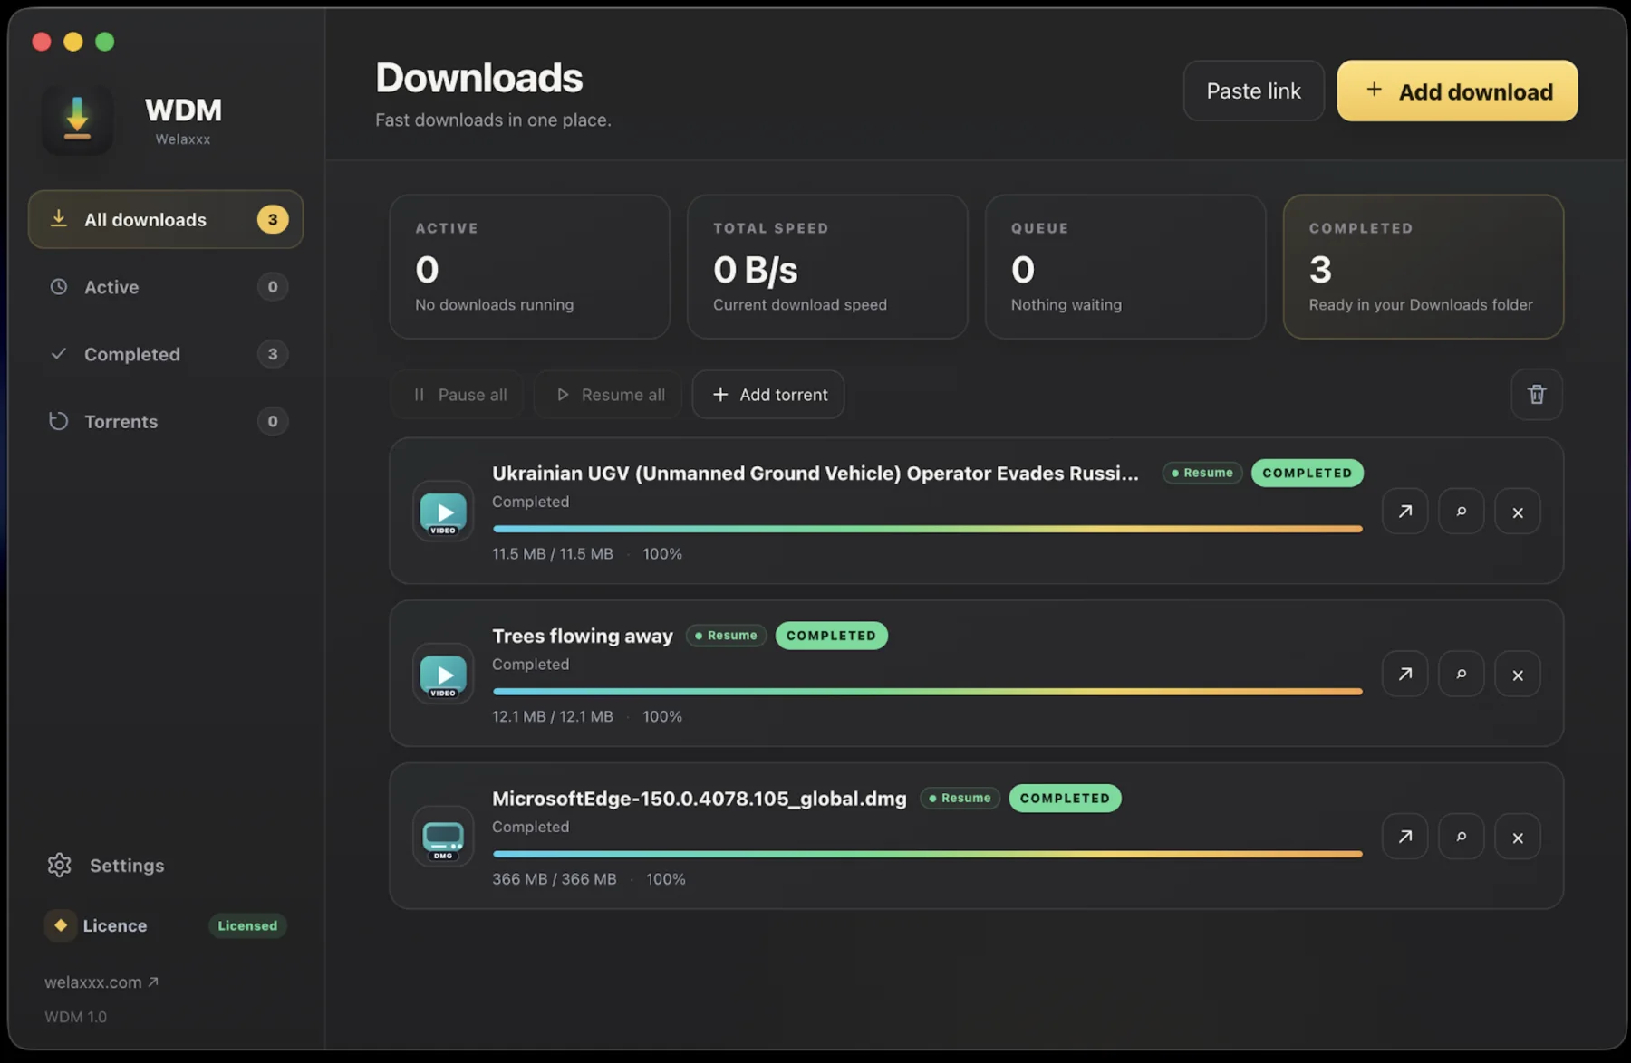Viewport: 1631px width, 1063px height.
Task: Click the WDM app logo icon
Action: point(77,120)
